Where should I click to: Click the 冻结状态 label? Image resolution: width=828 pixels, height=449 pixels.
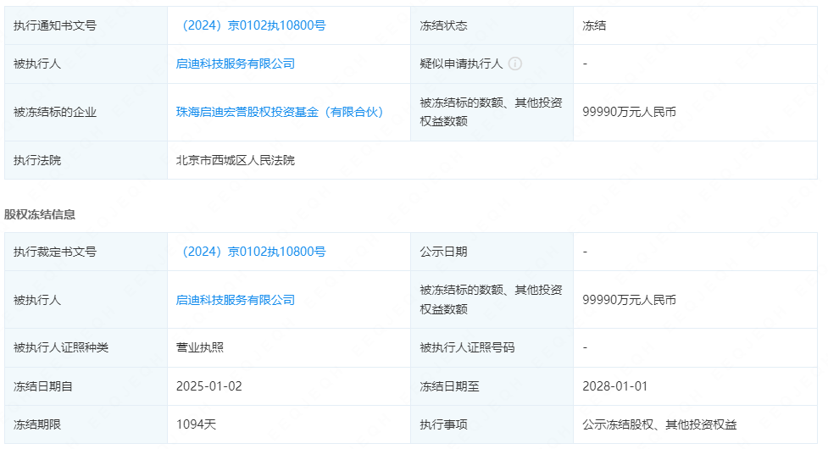click(x=443, y=25)
